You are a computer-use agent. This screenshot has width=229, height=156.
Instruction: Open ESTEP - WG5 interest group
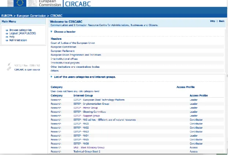(81, 140)
